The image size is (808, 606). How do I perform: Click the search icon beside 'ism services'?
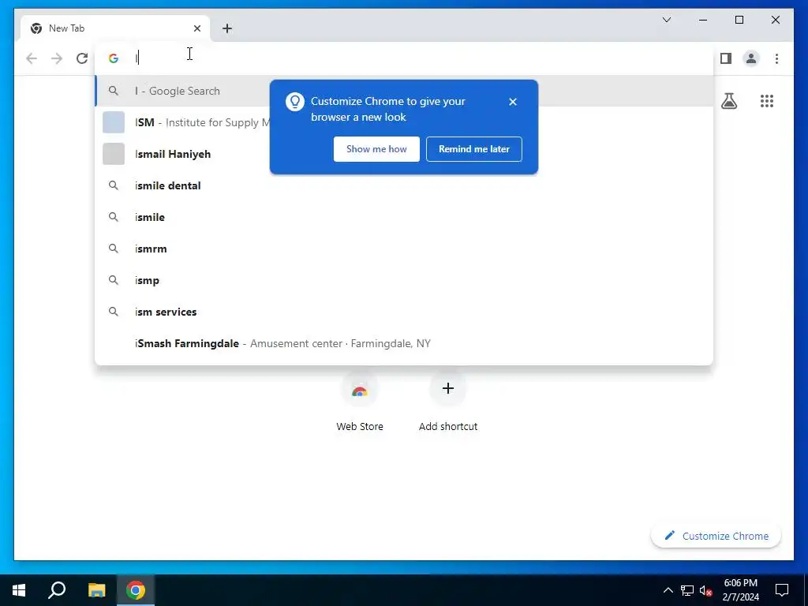114,312
